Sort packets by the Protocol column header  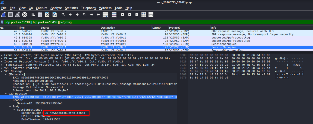[174, 28]
